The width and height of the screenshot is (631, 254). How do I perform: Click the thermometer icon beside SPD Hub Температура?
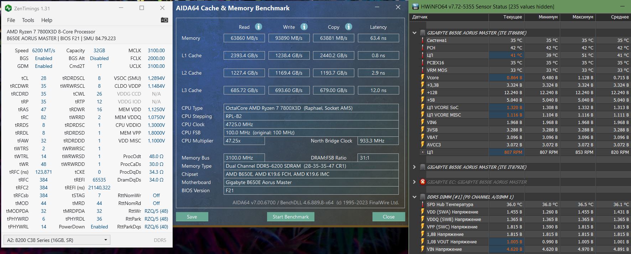click(x=423, y=204)
